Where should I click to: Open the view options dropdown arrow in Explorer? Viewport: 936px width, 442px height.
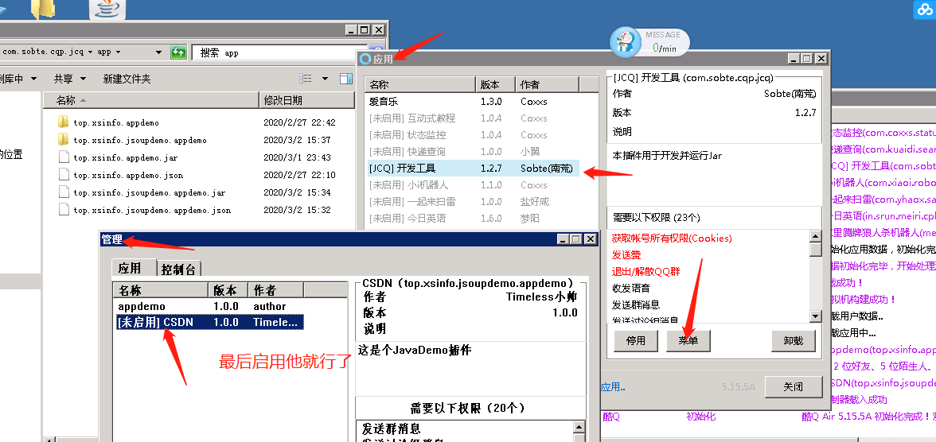(325, 78)
